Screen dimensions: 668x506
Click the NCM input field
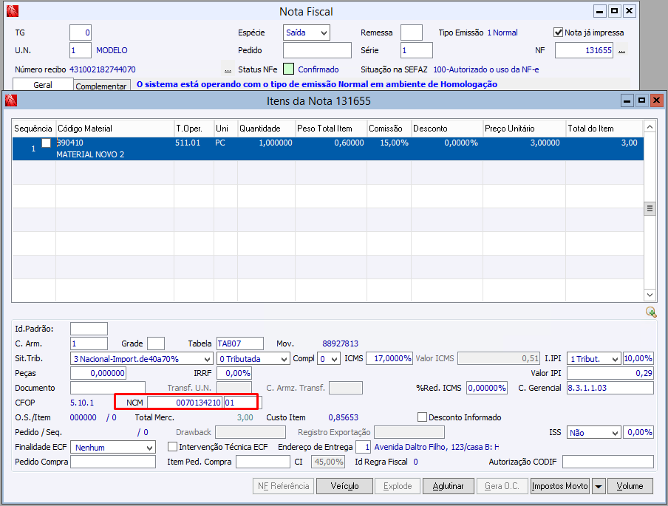coord(184,403)
